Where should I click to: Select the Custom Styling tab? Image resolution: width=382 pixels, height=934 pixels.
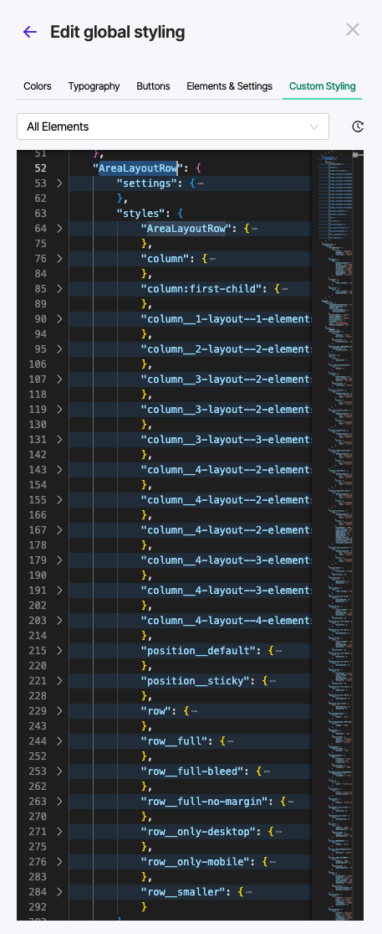coord(323,85)
